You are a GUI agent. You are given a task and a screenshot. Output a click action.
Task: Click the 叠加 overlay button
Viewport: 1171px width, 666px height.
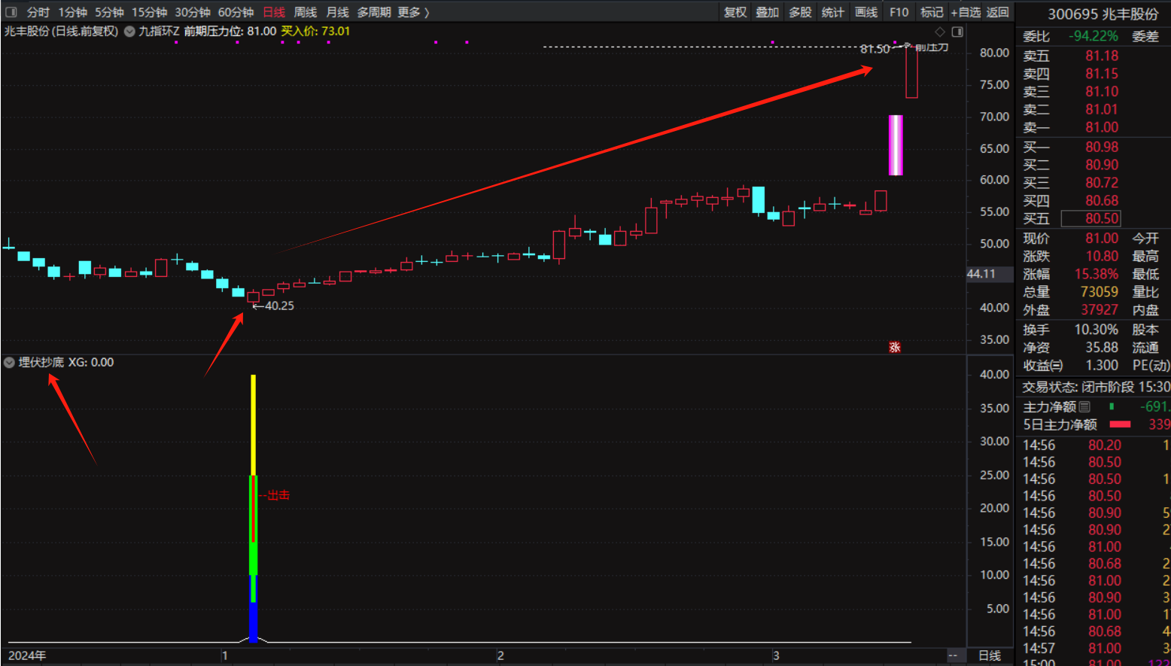768,12
